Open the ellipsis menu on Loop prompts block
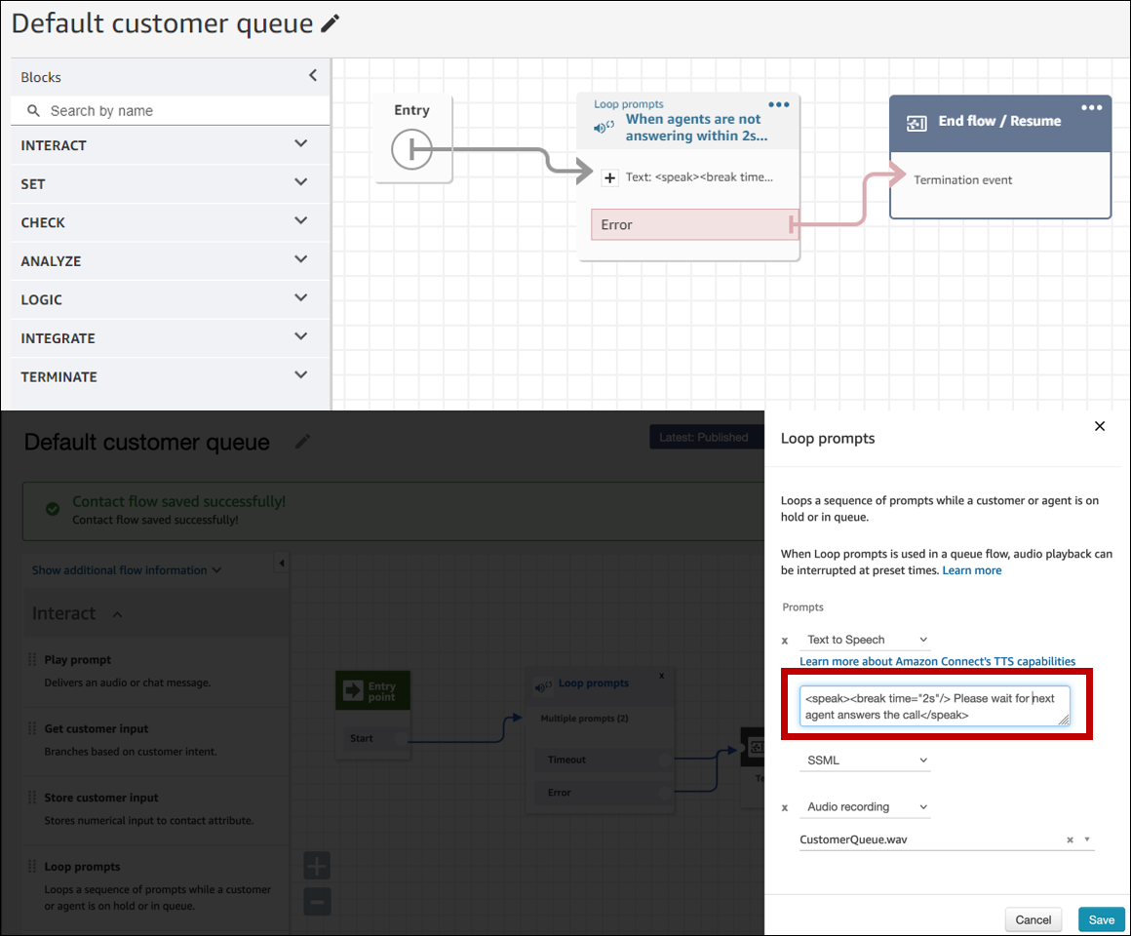 pos(778,103)
